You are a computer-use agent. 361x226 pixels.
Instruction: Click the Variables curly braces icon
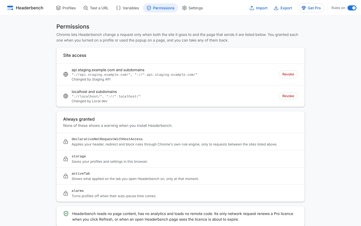click(x=118, y=8)
